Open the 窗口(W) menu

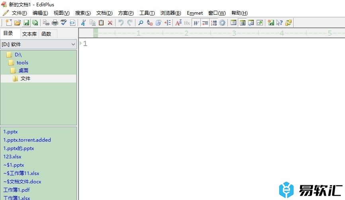[217, 13]
